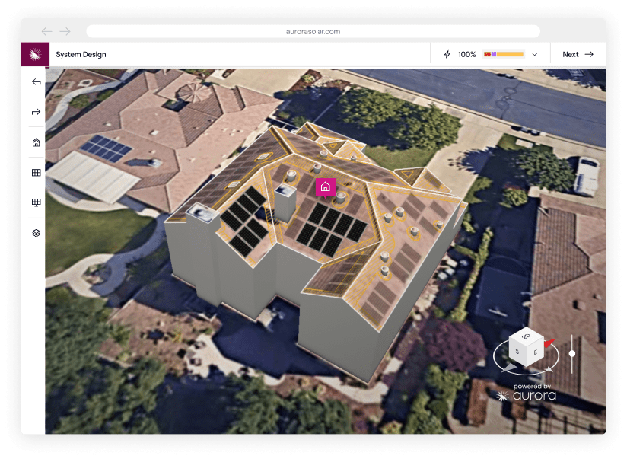Click the S face of view cube
This screenshot has width=627, height=459.
coord(518,352)
